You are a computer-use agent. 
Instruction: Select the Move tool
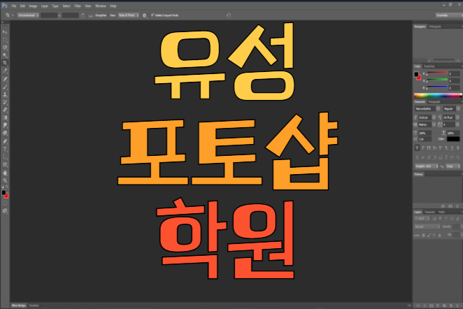(x=5, y=32)
